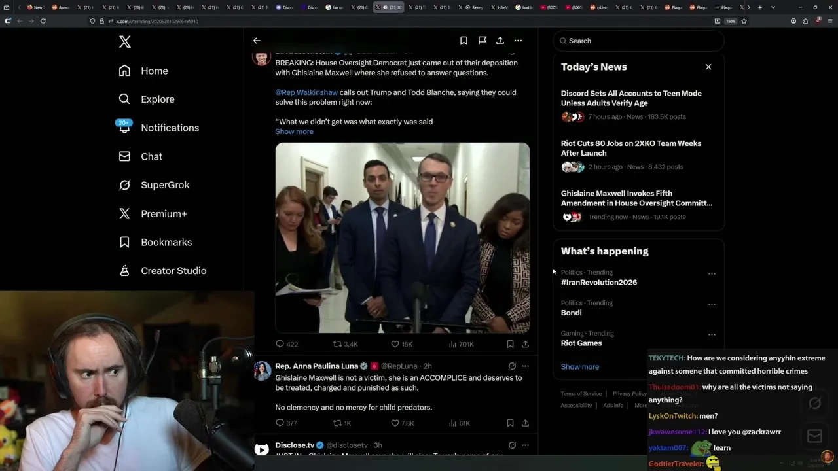Click the share icon in the post header
The width and height of the screenshot is (838, 471).
tap(500, 41)
